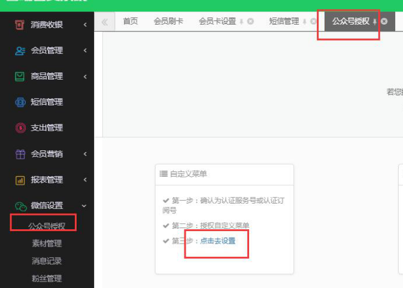This screenshot has height=288, width=403.
Task: Select 公众号授权 submenu item
Action: 47,226
